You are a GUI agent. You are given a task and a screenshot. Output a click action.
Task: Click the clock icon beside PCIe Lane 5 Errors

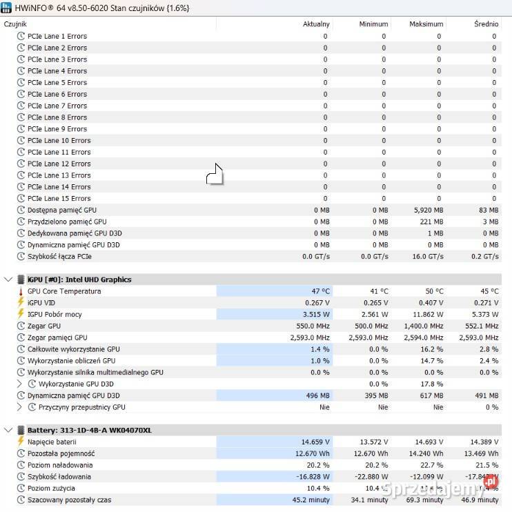point(21,83)
